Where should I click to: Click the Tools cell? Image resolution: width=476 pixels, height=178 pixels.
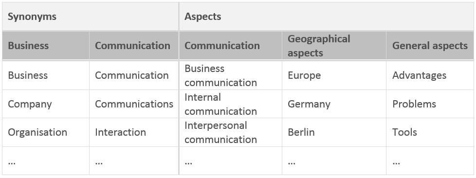pyautogui.click(x=430, y=132)
